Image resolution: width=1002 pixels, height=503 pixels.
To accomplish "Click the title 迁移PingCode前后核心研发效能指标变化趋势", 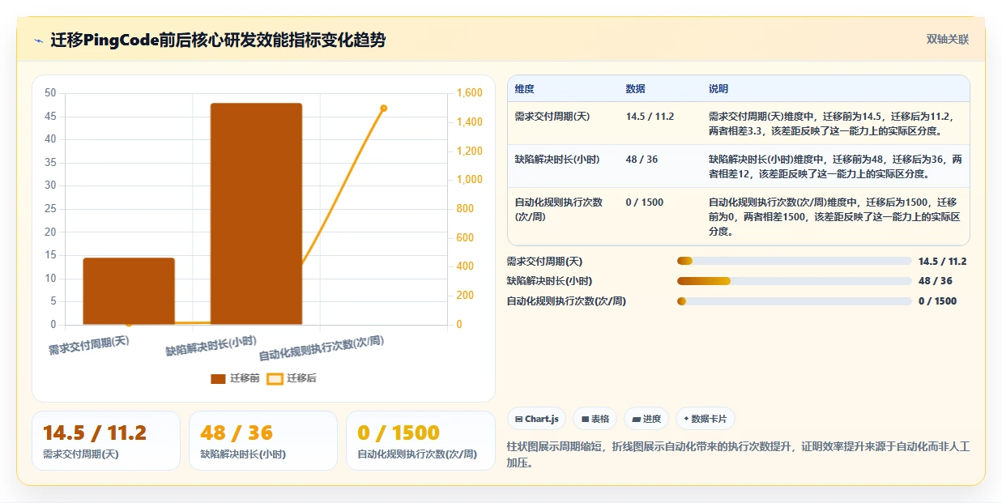I will point(218,40).
